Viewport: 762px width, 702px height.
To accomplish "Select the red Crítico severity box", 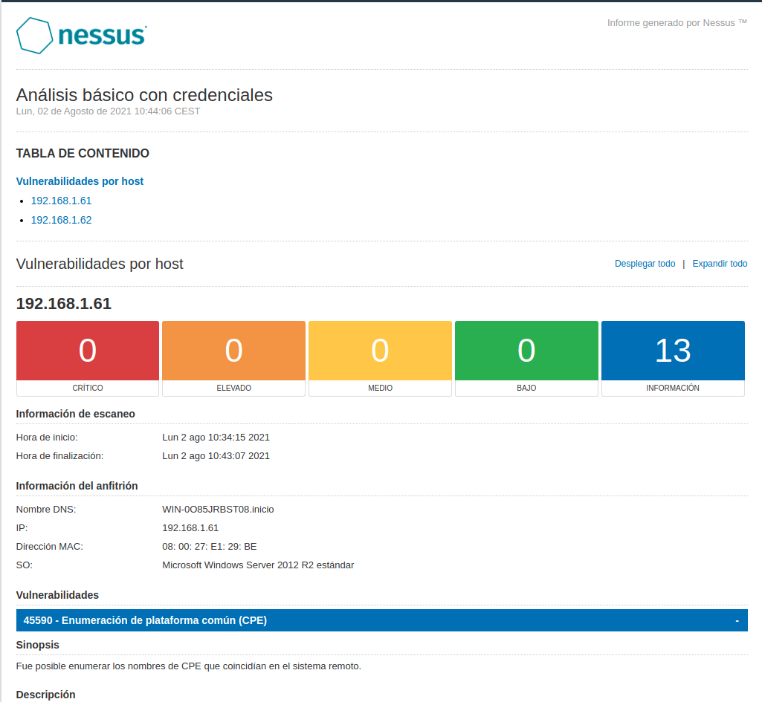I will click(88, 358).
